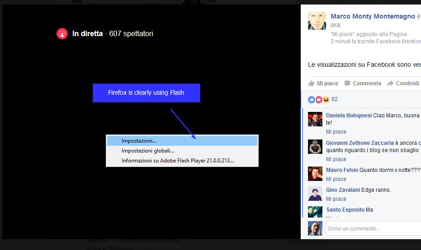Click the Condividi share arrow icon
The width and height of the screenshot is (421, 250).
390,83
